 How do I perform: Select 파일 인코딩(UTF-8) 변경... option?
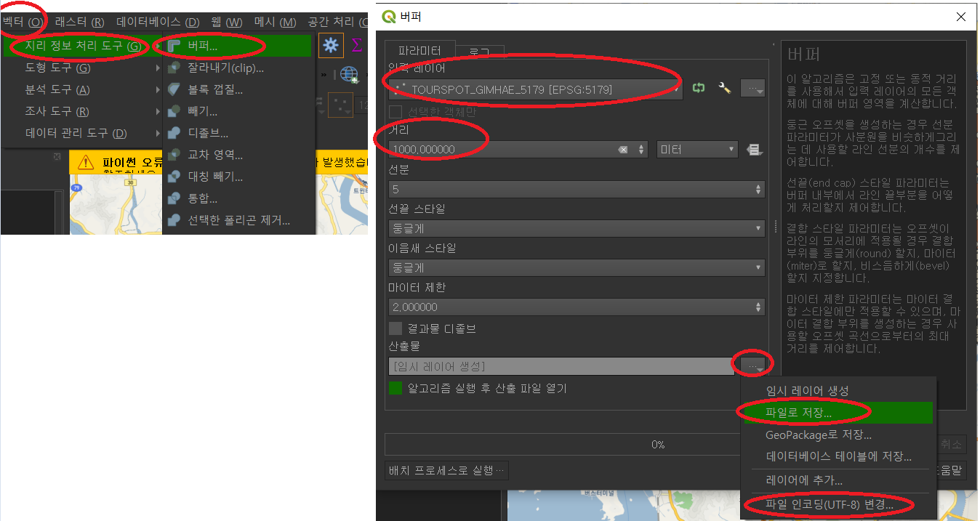tap(837, 504)
